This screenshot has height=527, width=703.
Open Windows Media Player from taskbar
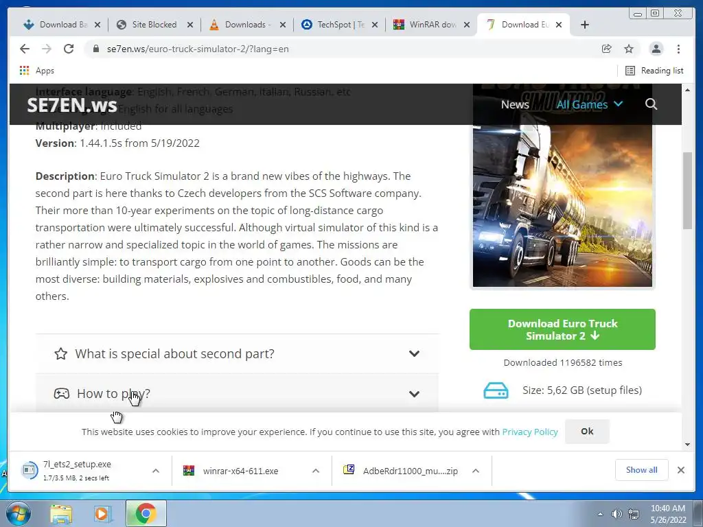tap(103, 513)
